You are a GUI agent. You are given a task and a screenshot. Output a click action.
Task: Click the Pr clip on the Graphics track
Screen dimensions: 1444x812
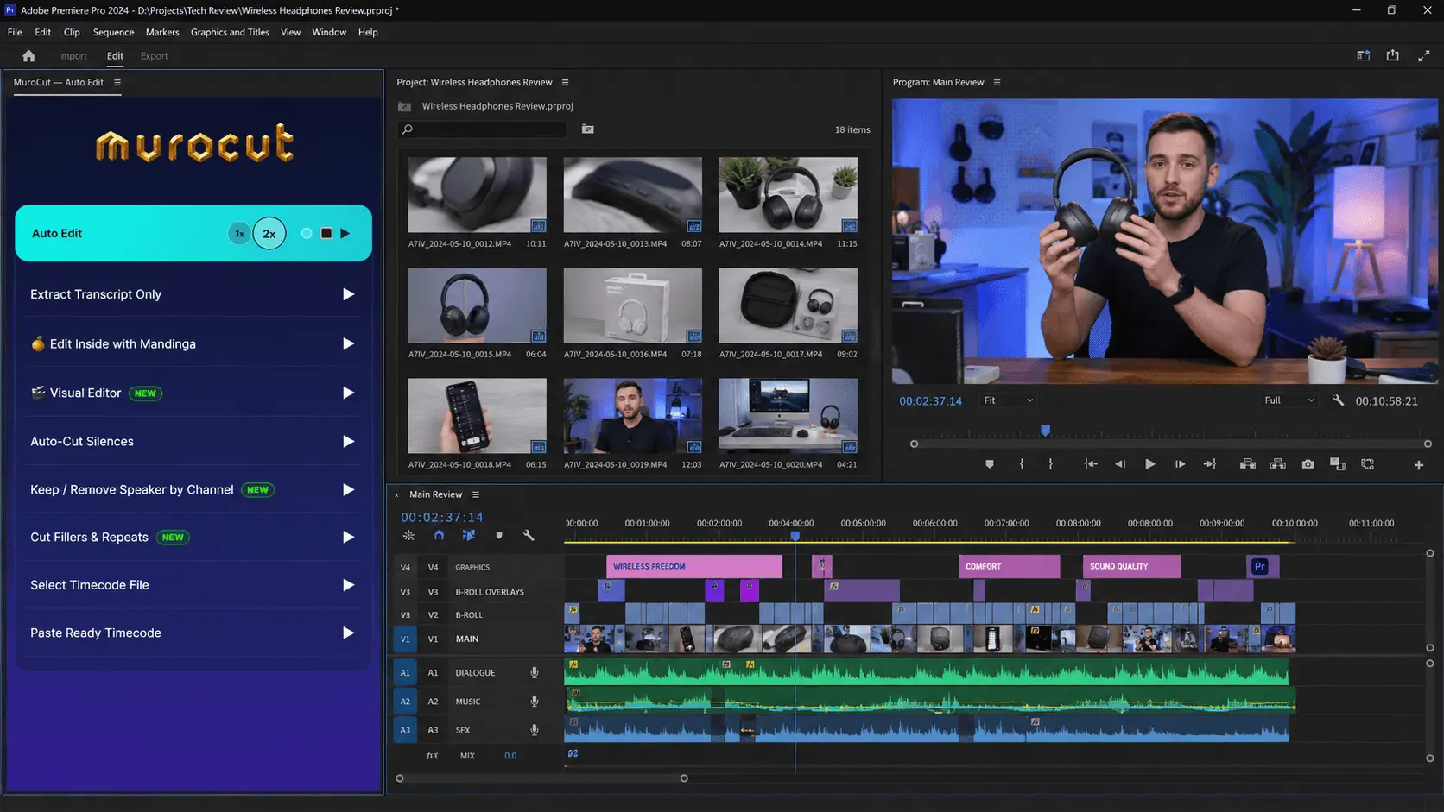1263,567
